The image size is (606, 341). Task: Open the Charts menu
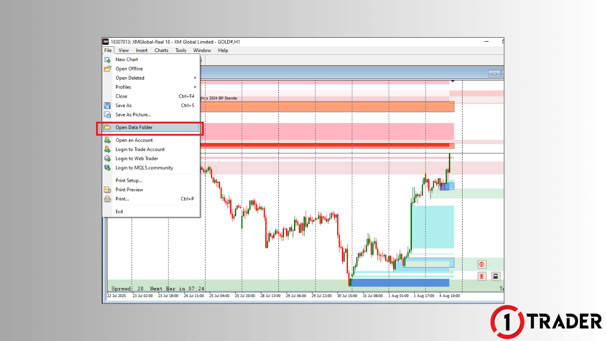pyautogui.click(x=161, y=50)
